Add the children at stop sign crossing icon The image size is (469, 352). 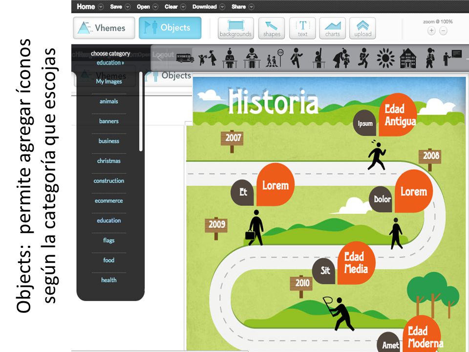click(274, 58)
